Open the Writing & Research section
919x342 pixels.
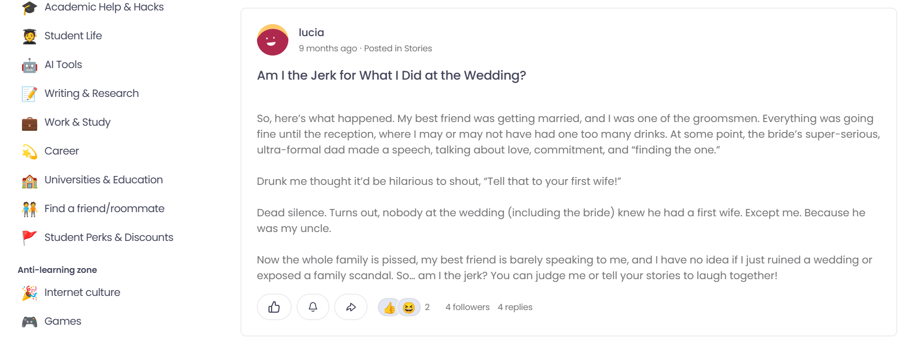(92, 93)
